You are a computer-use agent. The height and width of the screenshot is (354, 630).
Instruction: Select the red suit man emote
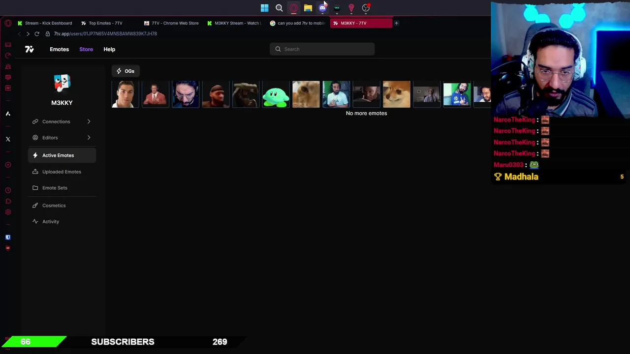click(155, 94)
